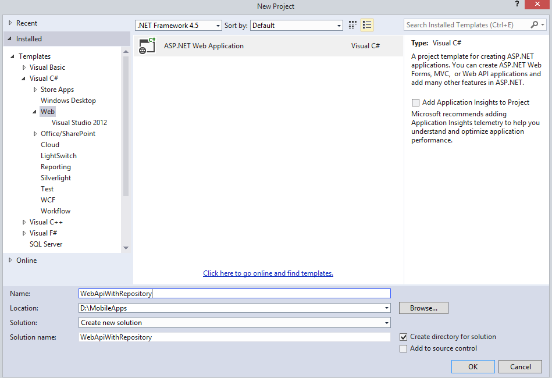
Task: Open the Solution dropdown
Action: [x=387, y=323]
